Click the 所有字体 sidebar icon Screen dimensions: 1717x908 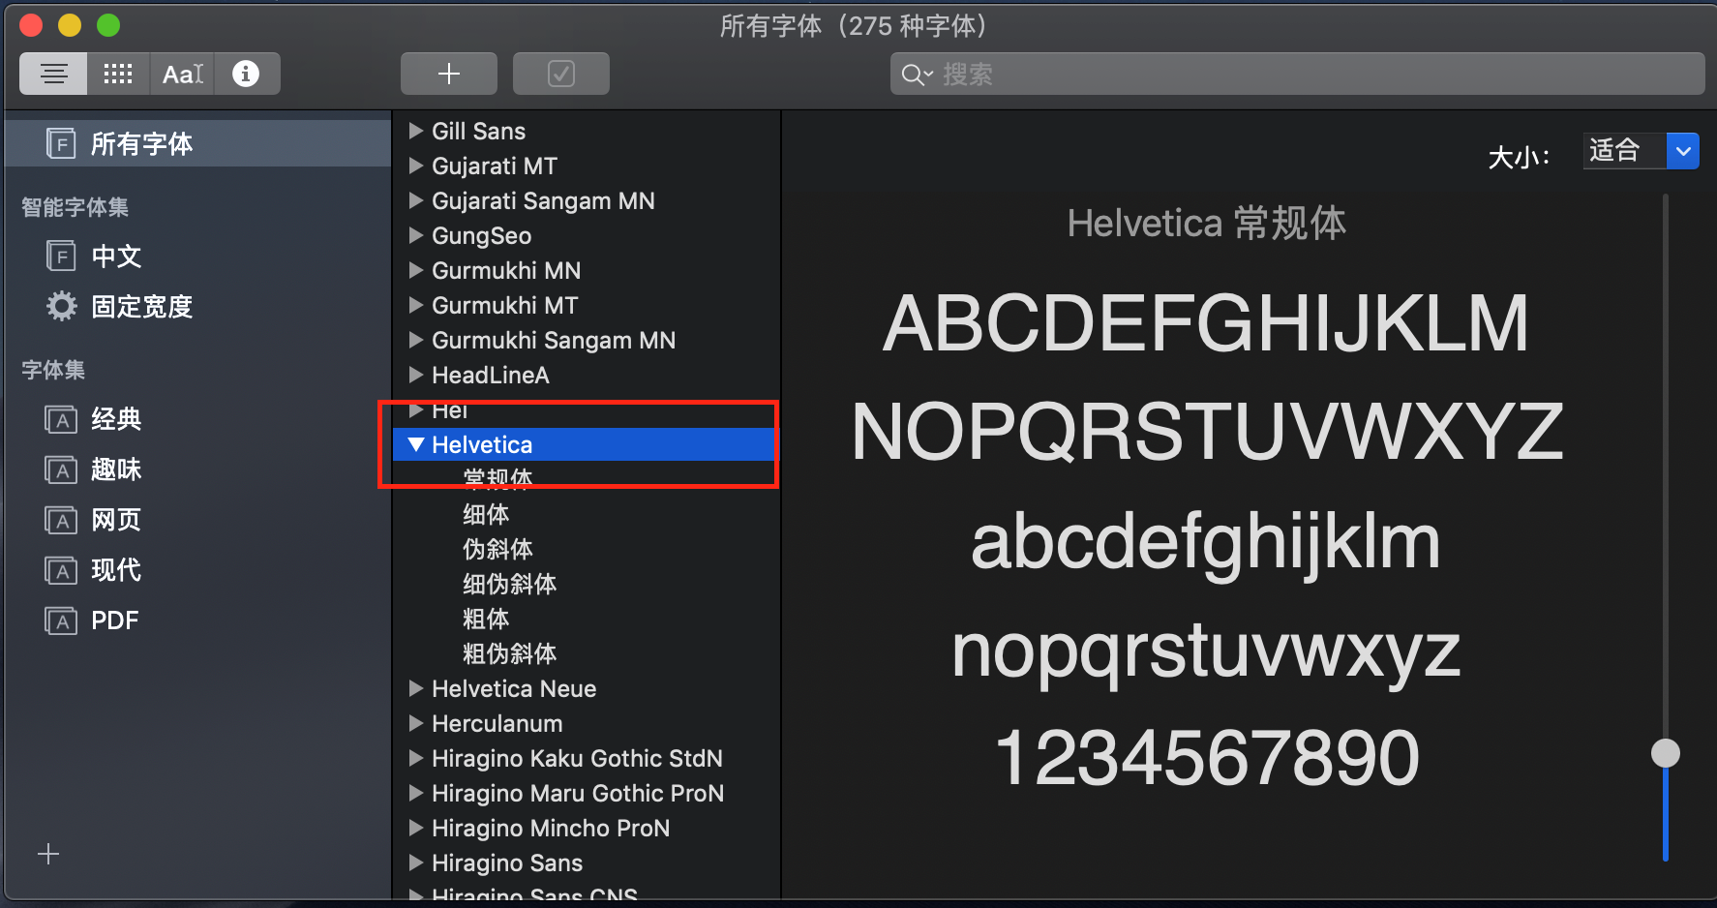point(61,144)
